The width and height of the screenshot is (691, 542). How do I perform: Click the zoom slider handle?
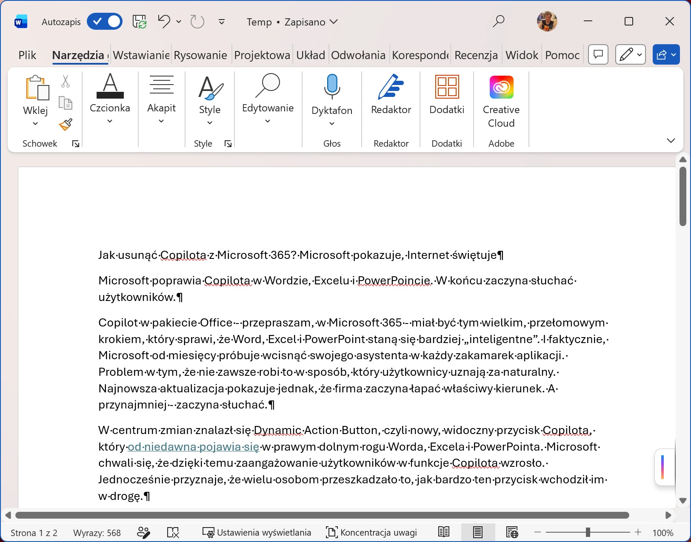pyautogui.click(x=588, y=532)
